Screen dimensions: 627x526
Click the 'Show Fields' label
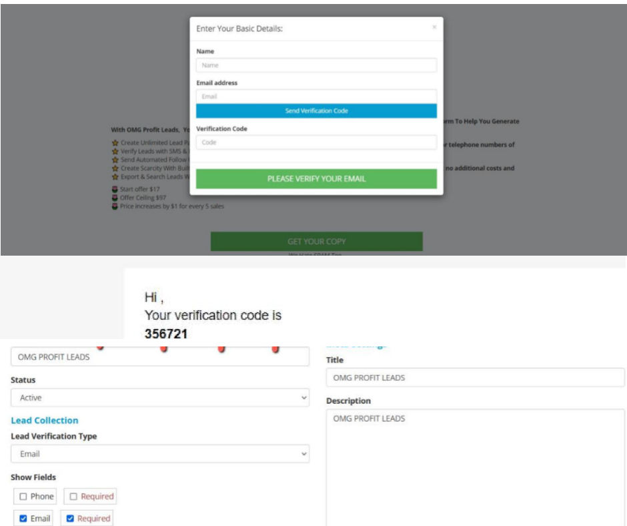coord(33,477)
